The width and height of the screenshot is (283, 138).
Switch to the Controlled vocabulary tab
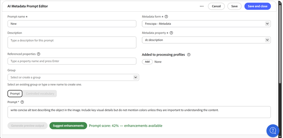coord(40,94)
